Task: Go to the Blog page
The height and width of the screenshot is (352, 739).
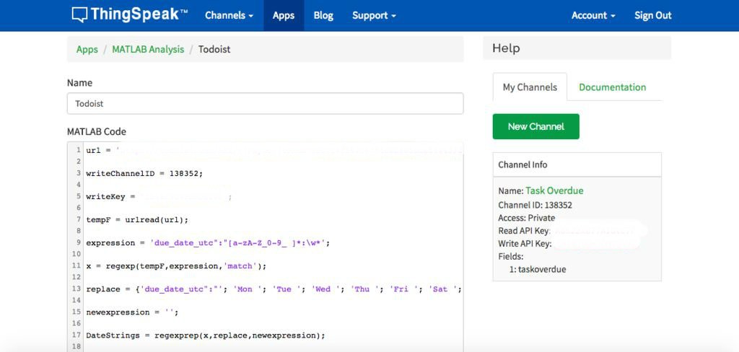Action: [x=323, y=15]
